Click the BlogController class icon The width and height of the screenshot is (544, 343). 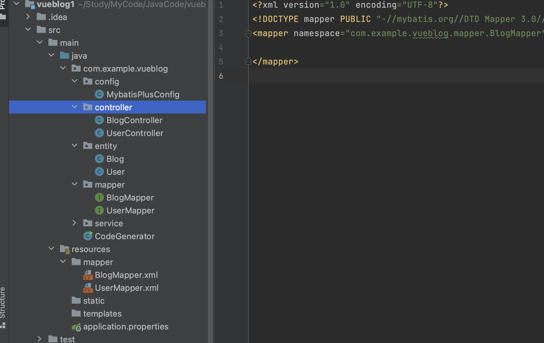click(99, 120)
